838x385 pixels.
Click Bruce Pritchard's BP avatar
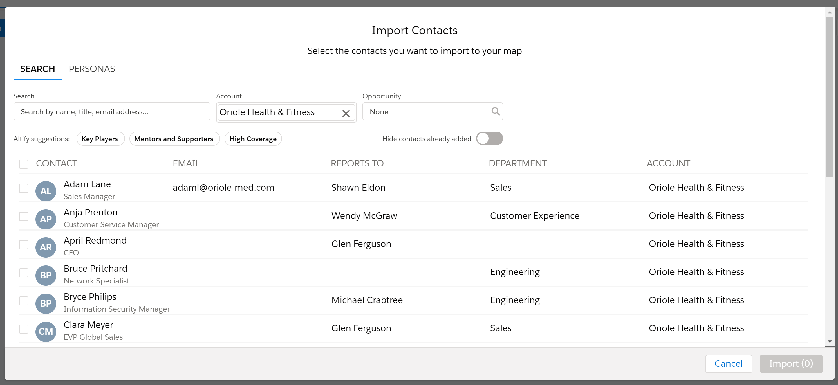coord(46,275)
